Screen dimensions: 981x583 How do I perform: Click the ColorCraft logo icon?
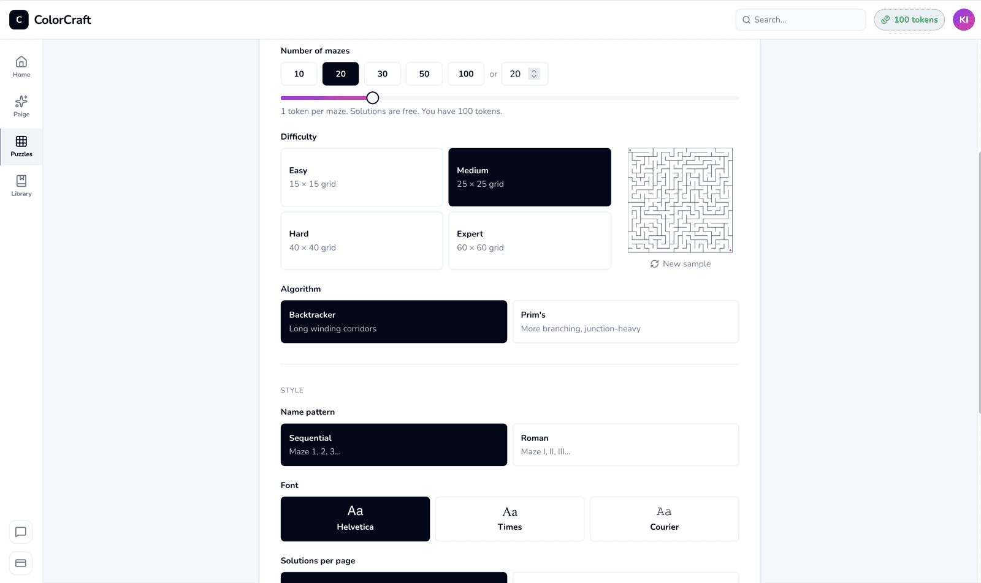[19, 20]
